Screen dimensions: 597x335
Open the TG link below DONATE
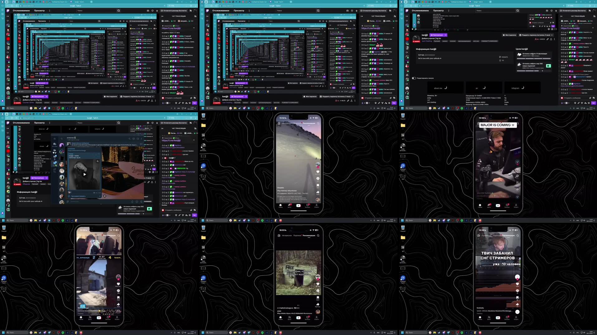(x=502, y=60)
